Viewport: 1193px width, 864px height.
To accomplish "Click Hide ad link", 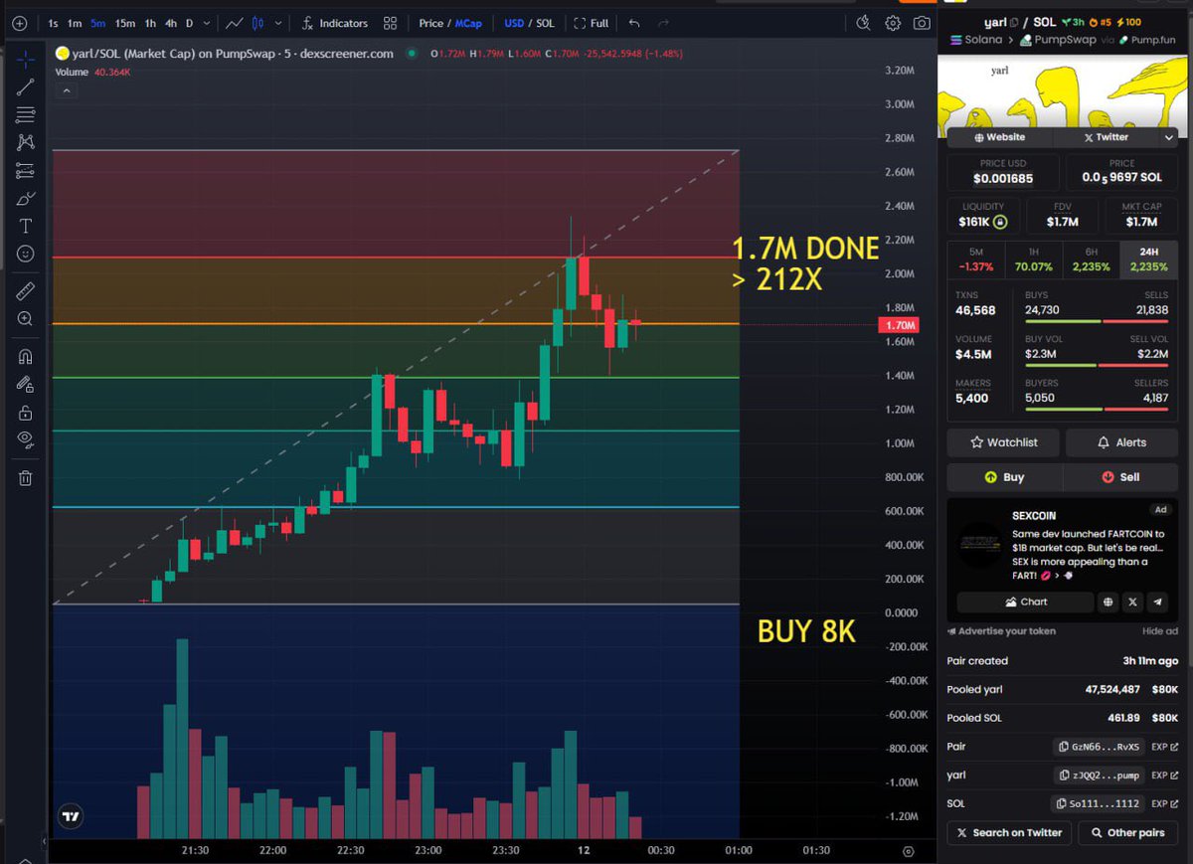I will 1160,631.
